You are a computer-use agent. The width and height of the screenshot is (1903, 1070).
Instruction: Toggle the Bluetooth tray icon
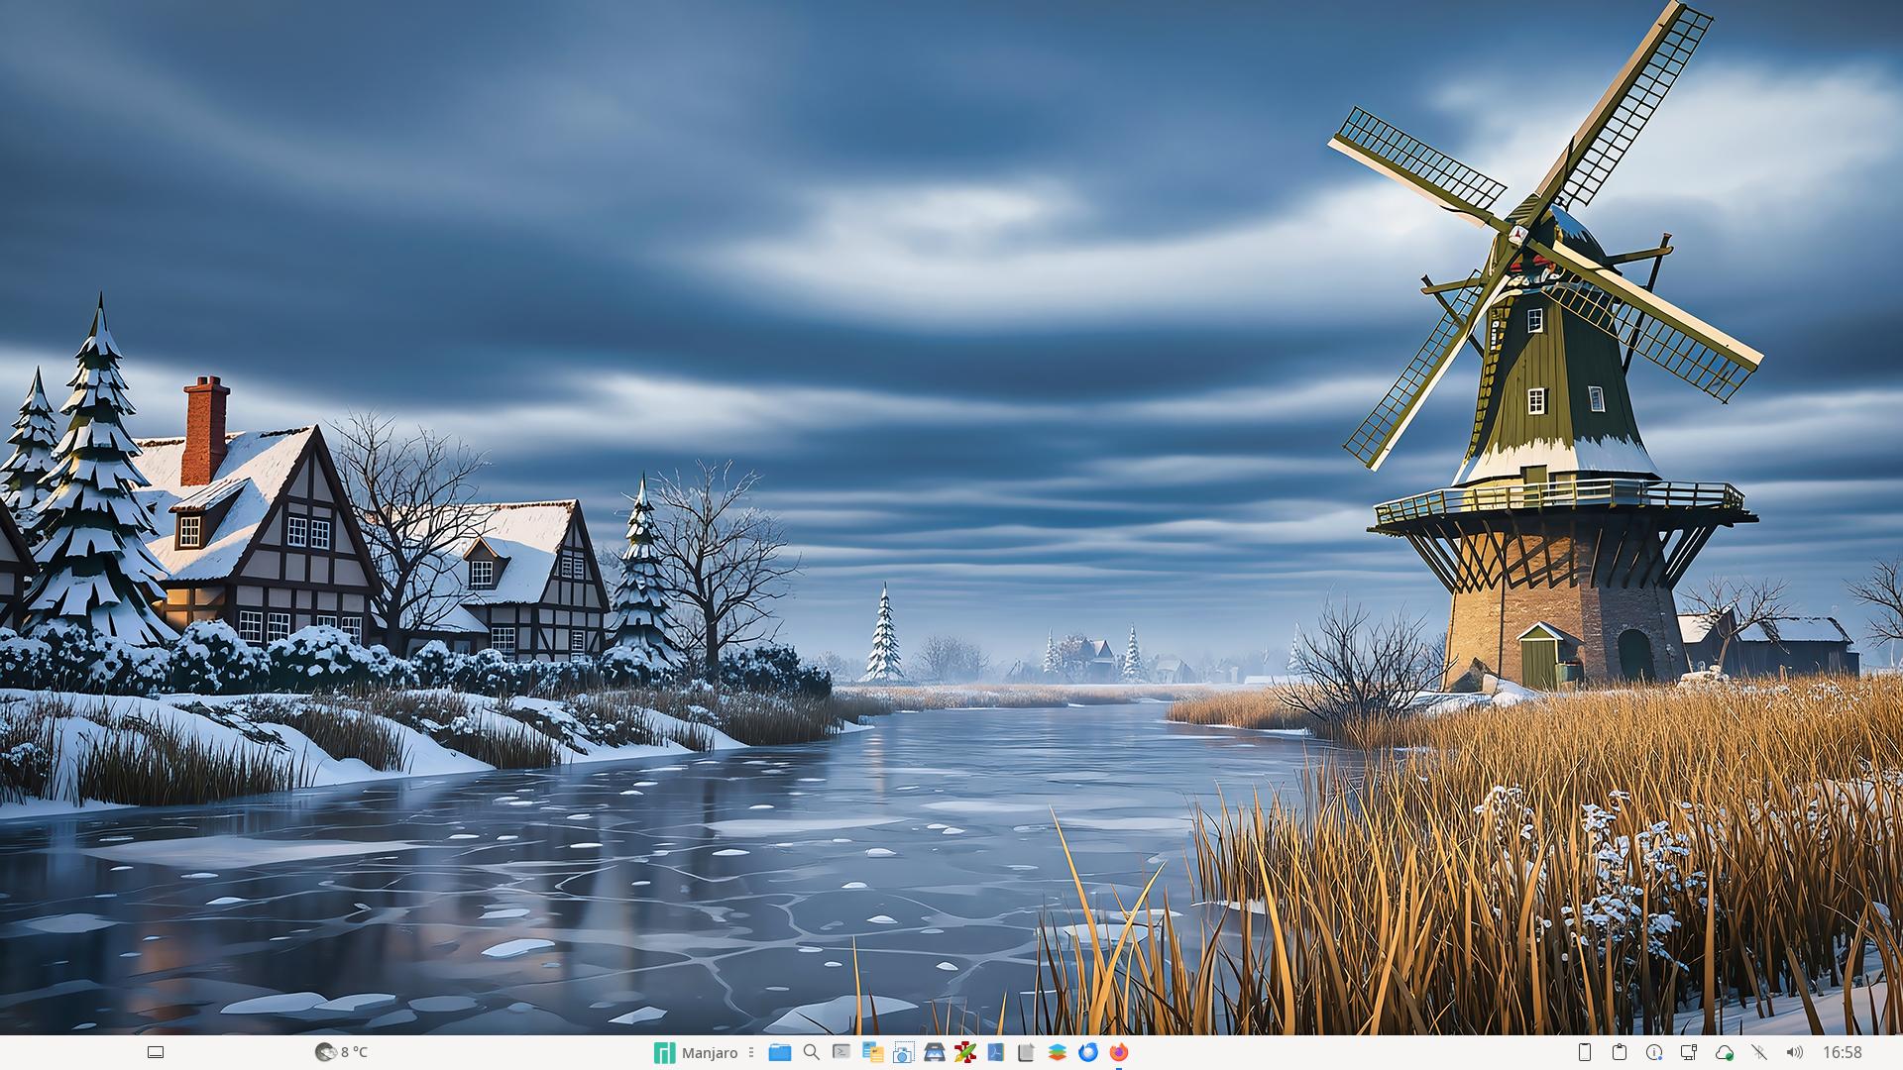pos(1758,1052)
